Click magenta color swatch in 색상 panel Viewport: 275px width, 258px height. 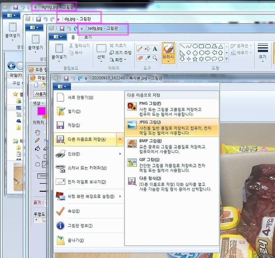click(x=42, y=111)
